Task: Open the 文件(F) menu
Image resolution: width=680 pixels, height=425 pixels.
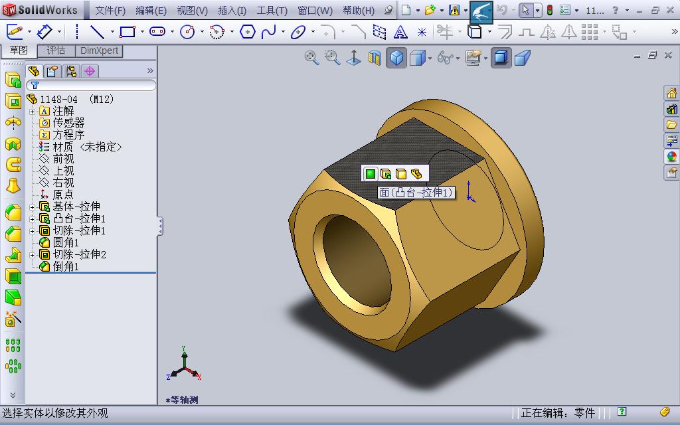Action: pyautogui.click(x=110, y=11)
